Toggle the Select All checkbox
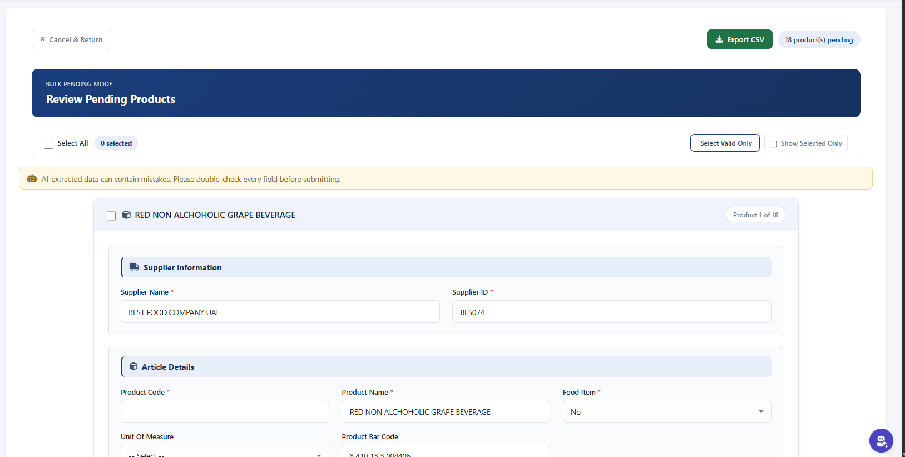The width and height of the screenshot is (905, 457). [x=49, y=144]
